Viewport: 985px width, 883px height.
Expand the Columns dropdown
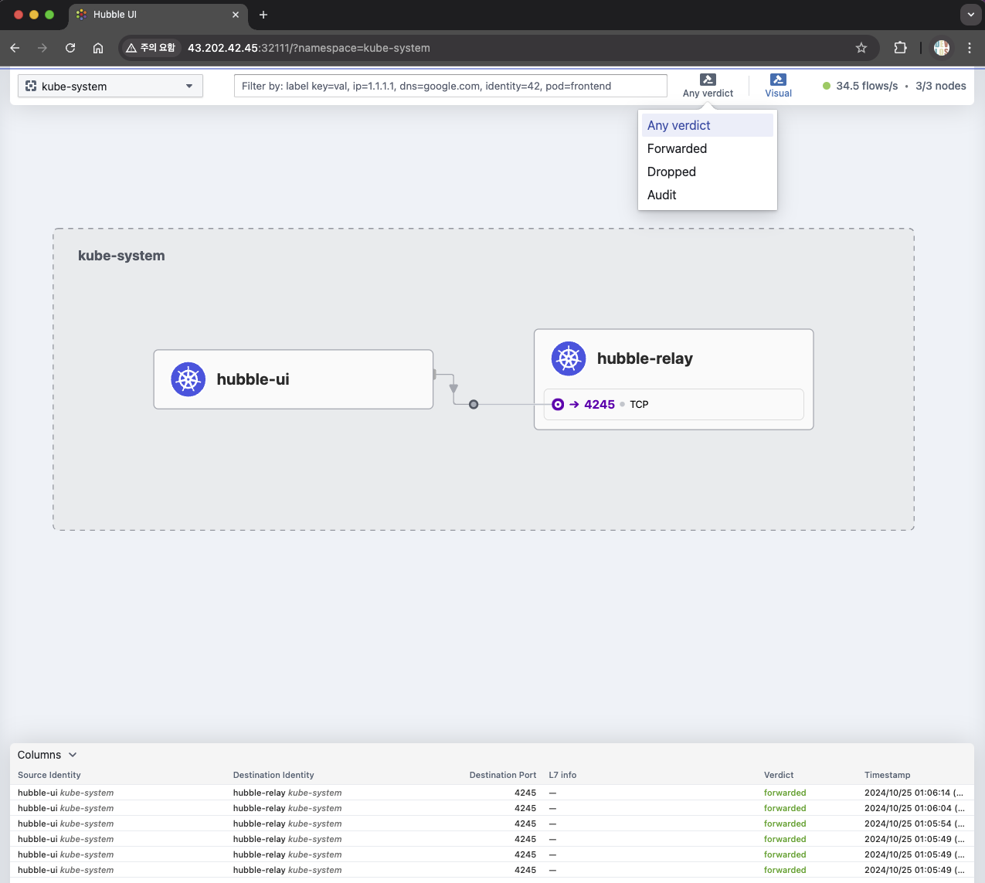47,755
